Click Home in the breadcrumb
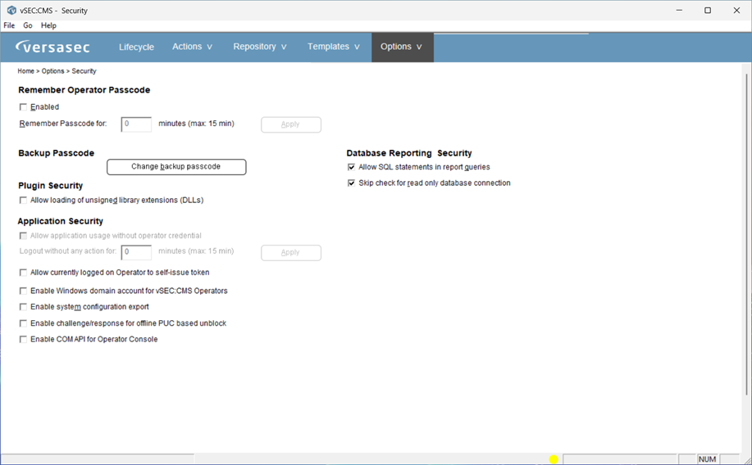 pos(26,71)
